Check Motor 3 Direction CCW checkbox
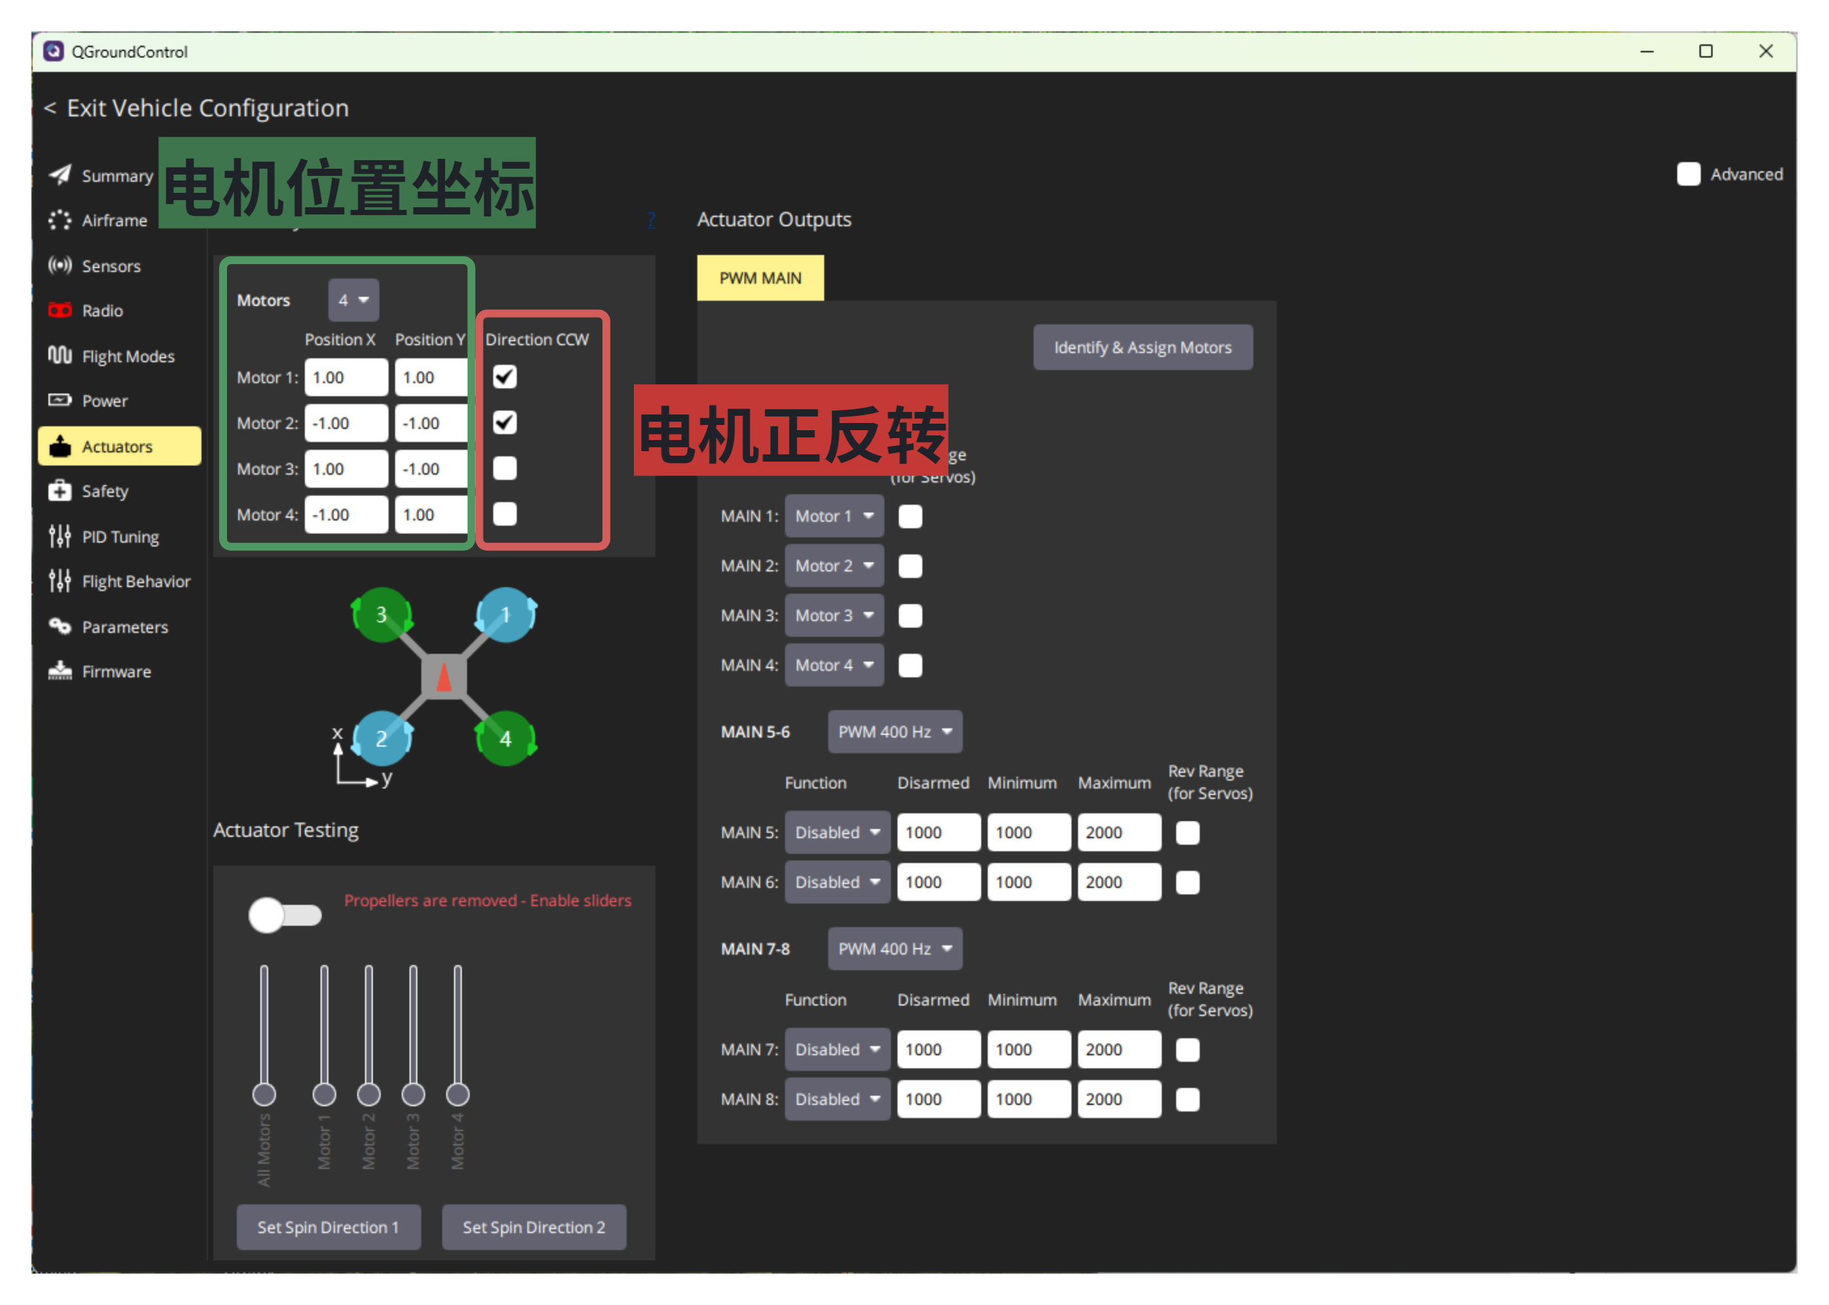This screenshot has height=1305, width=1829. [x=505, y=469]
